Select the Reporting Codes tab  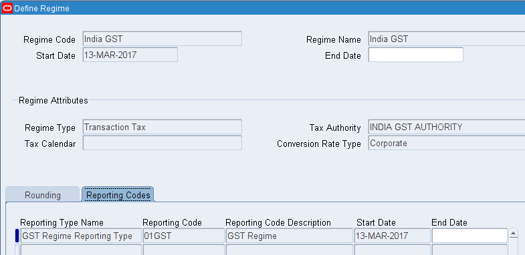click(x=118, y=195)
